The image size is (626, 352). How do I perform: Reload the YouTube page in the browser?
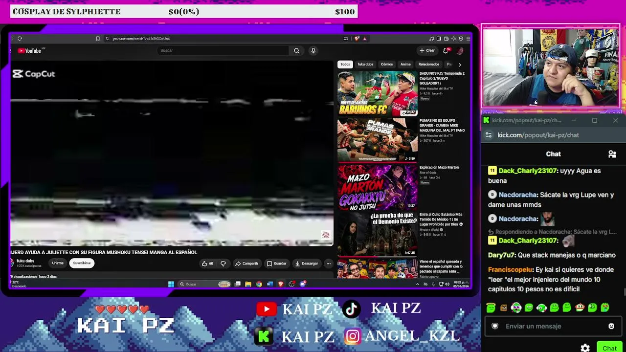pos(20,39)
